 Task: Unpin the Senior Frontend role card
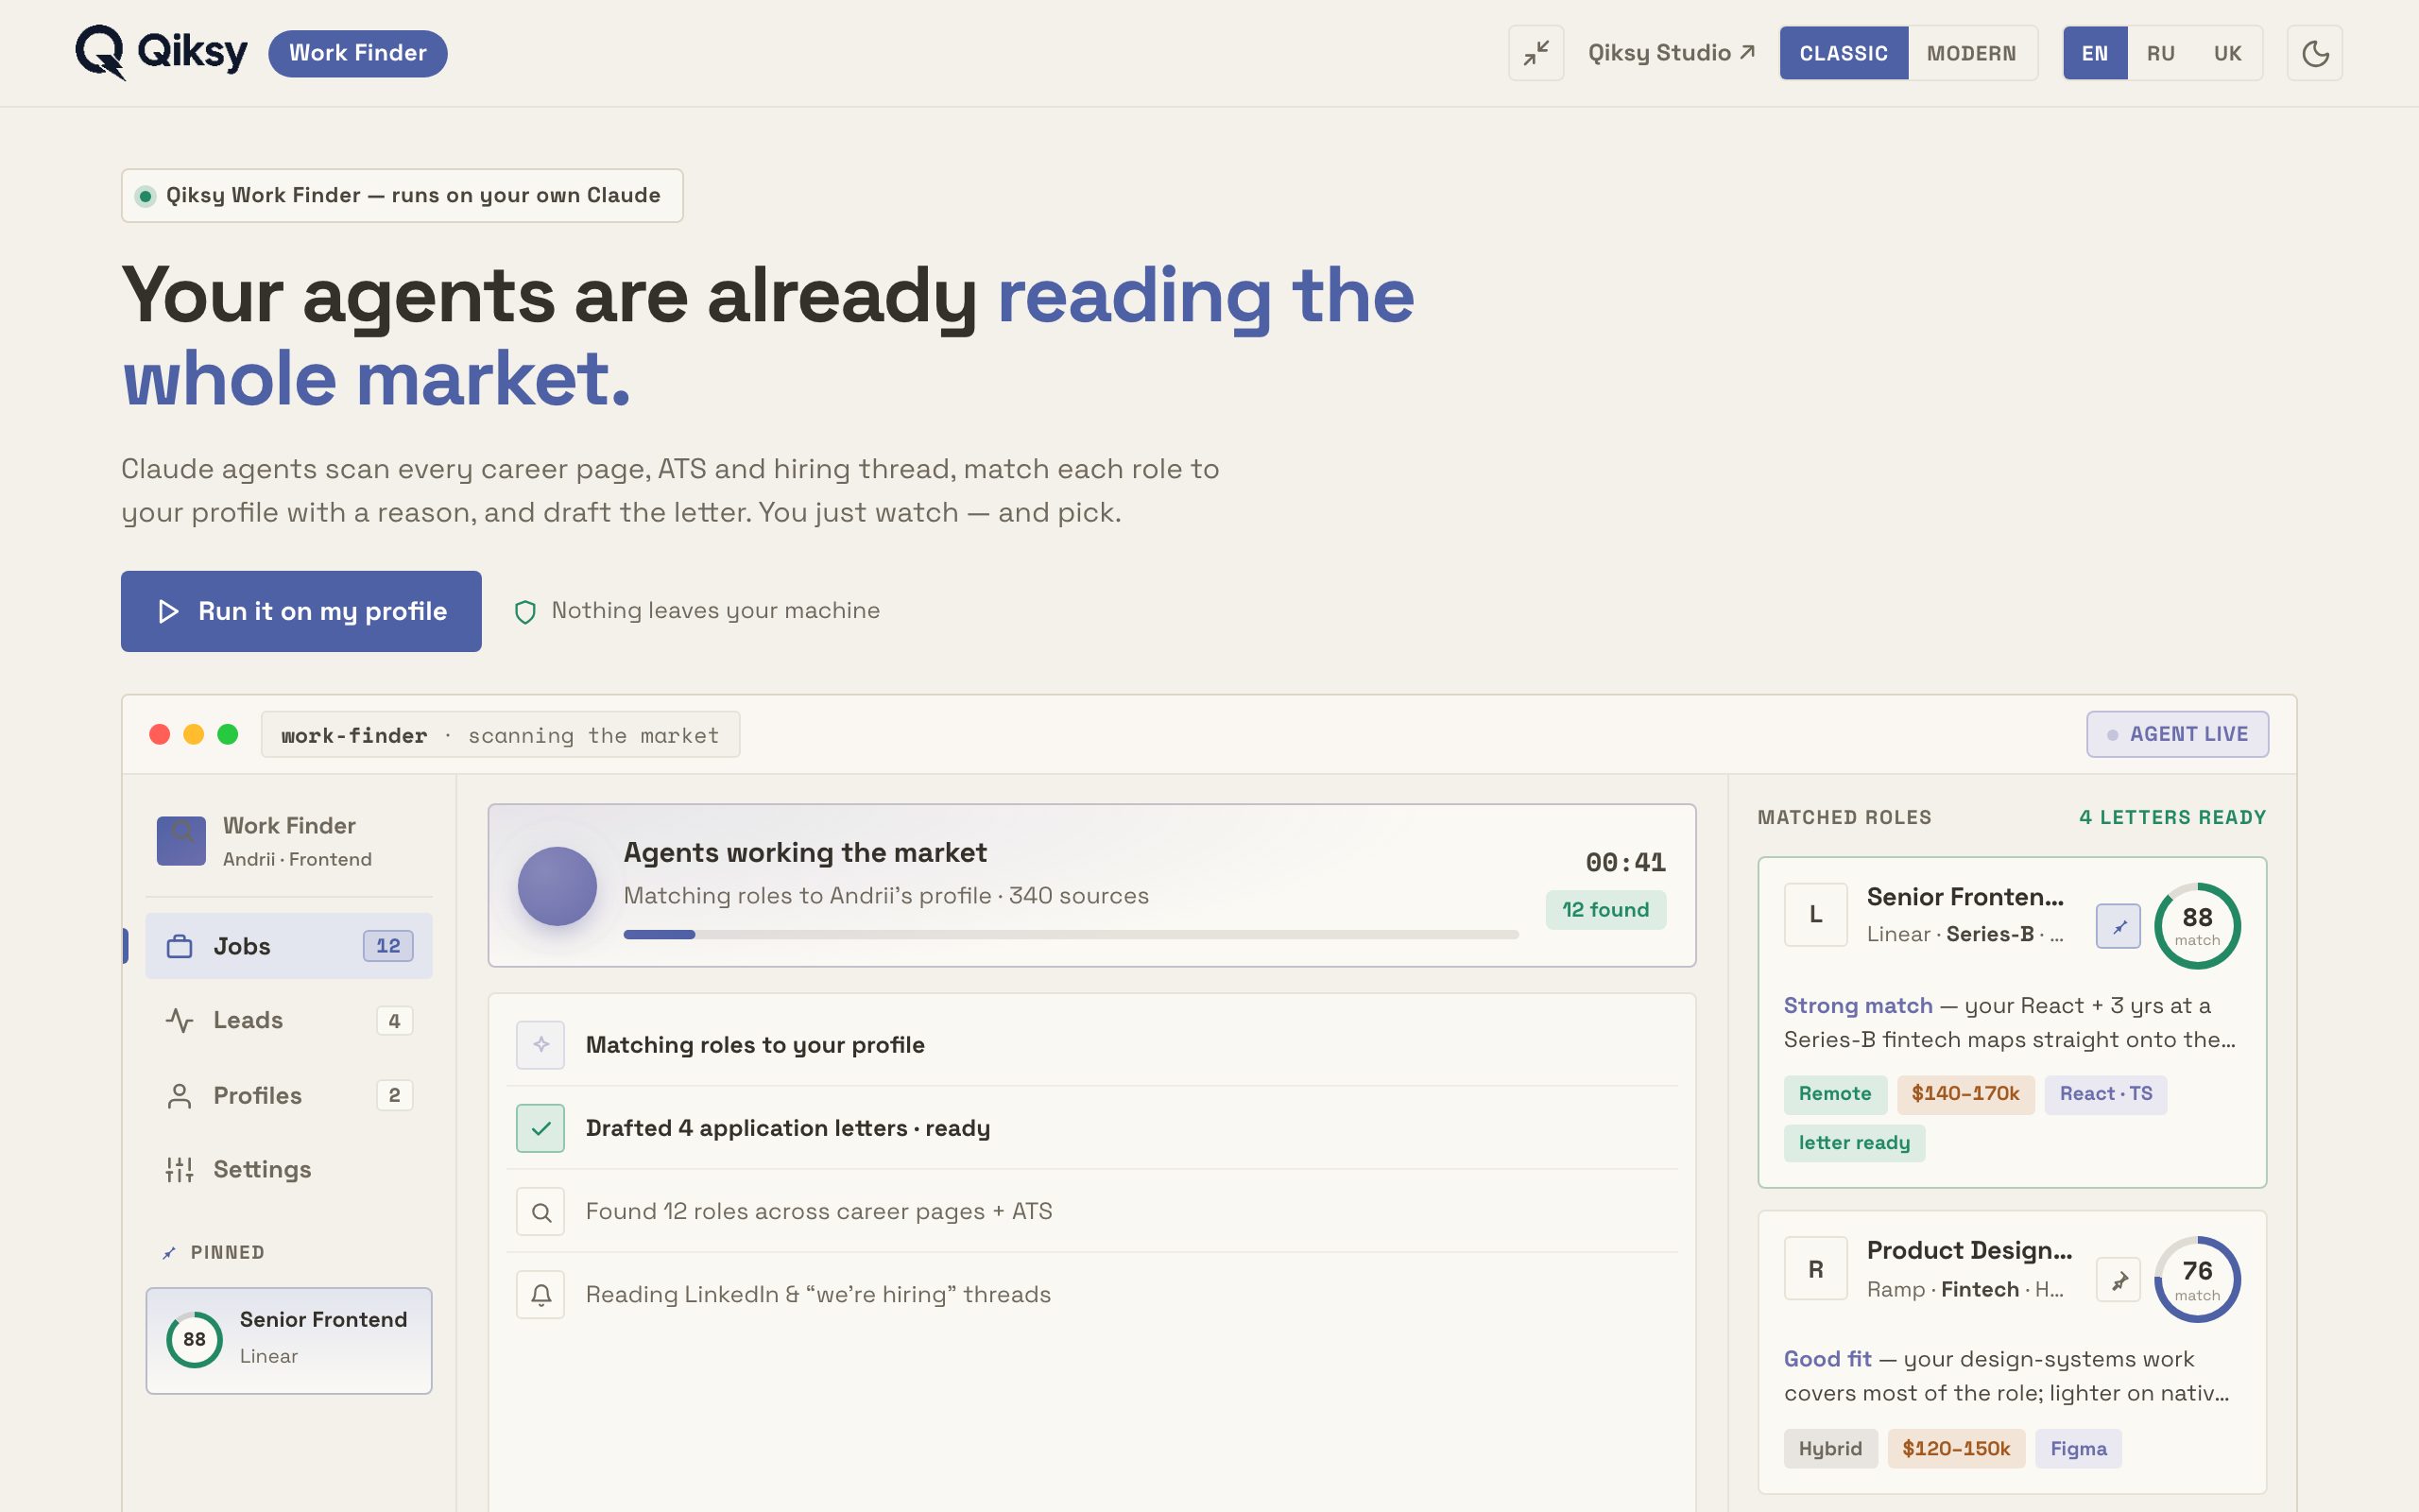click(2119, 927)
